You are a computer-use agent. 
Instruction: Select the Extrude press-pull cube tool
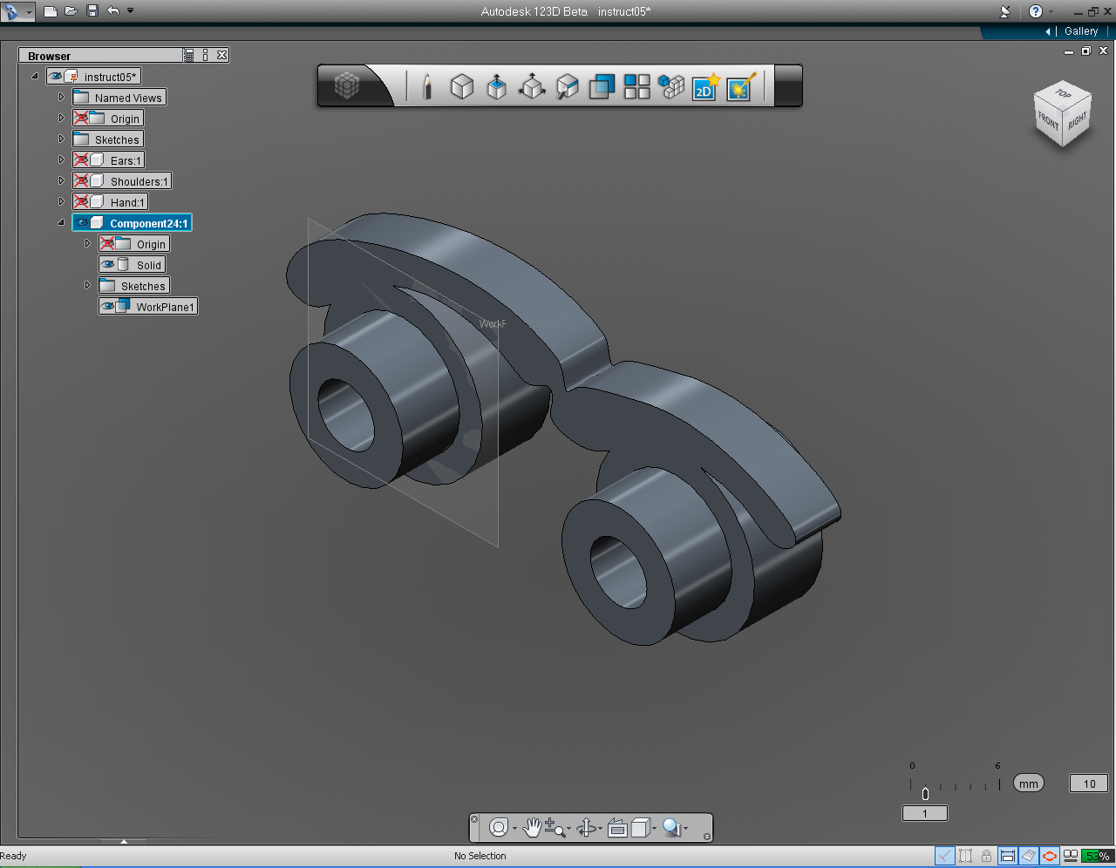click(x=497, y=86)
